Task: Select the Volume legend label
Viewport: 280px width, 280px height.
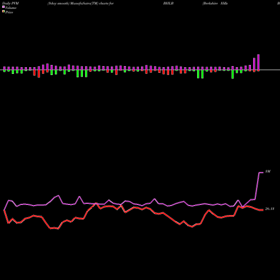Action: click(11, 8)
